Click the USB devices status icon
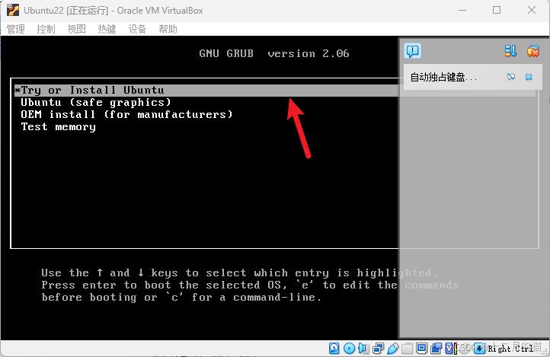550x357 pixels. 393,348
